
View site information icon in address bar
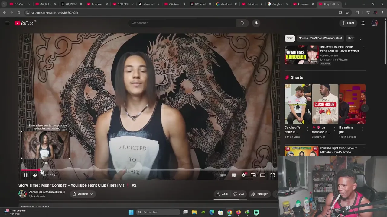(28, 13)
